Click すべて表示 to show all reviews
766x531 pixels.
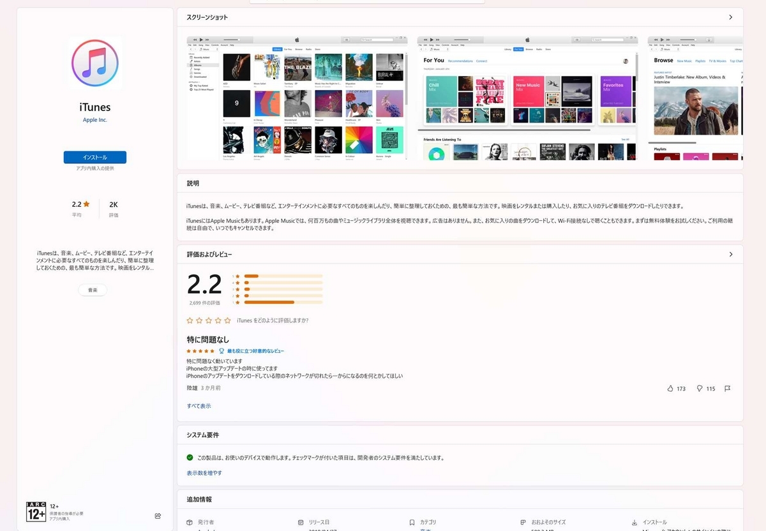199,406
